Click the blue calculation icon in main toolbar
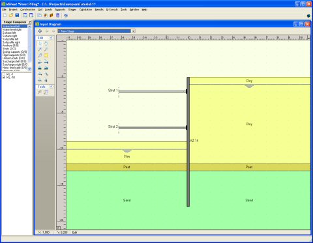The width and height of the screenshot is (313, 243). (66, 15)
